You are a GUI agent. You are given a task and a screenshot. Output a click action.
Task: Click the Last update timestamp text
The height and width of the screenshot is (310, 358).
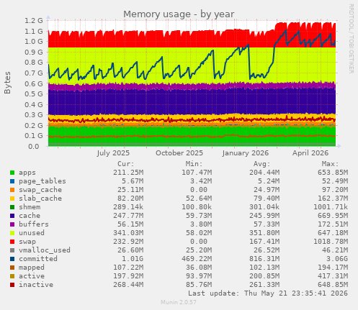(268, 293)
